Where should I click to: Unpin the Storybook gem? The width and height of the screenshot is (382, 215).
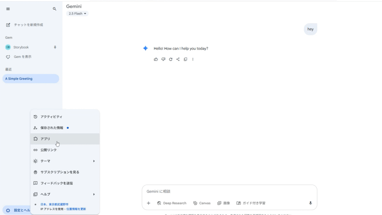[x=55, y=47]
